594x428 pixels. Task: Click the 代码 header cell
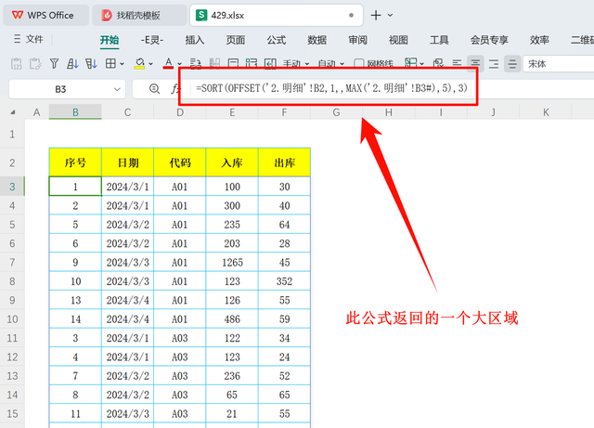(180, 162)
